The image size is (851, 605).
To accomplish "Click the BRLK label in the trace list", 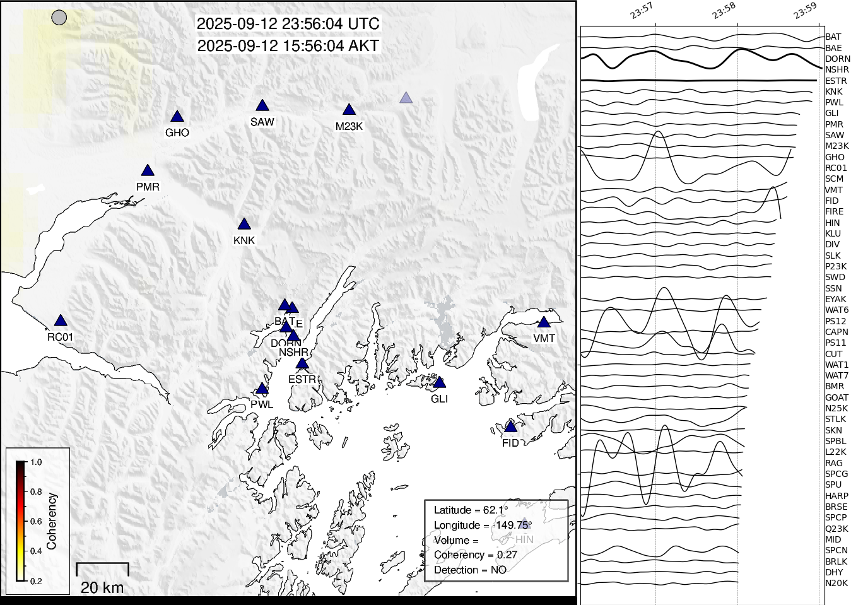I will coord(836,562).
